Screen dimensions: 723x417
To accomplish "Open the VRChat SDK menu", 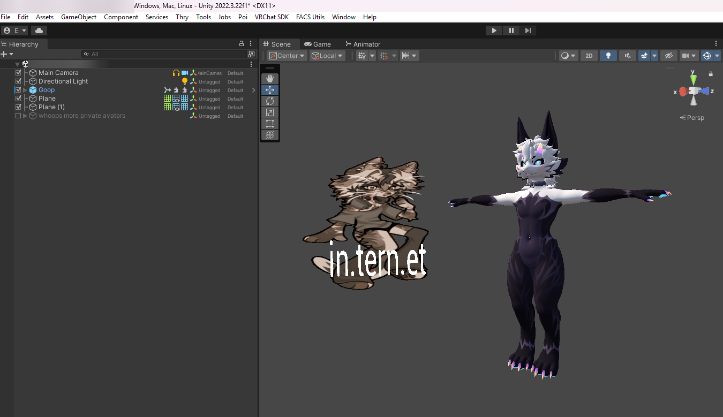I will point(272,17).
